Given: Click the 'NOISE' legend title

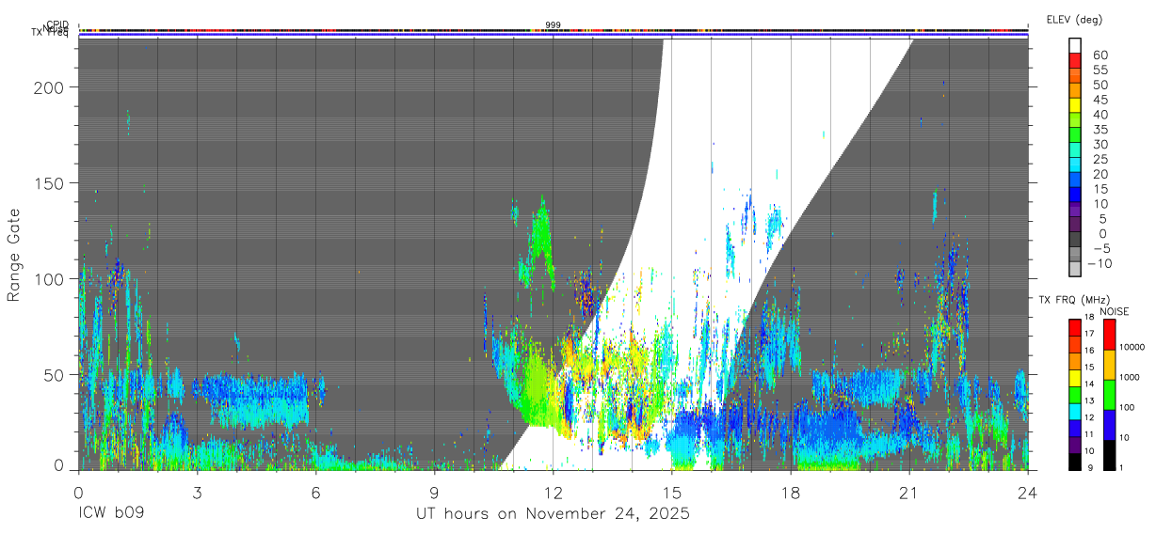Looking at the screenshot, I should pos(1115,311).
